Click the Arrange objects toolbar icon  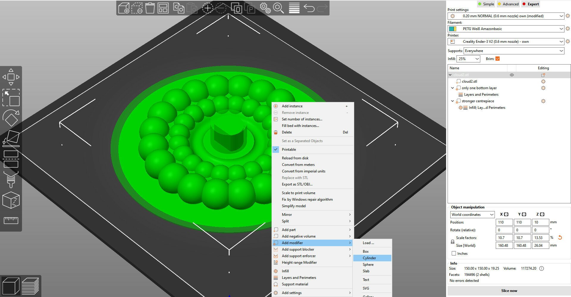pos(163,8)
